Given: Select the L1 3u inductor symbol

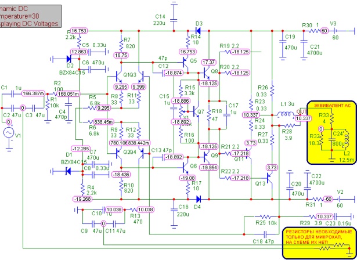Looking at the screenshot, I should 286,114.
